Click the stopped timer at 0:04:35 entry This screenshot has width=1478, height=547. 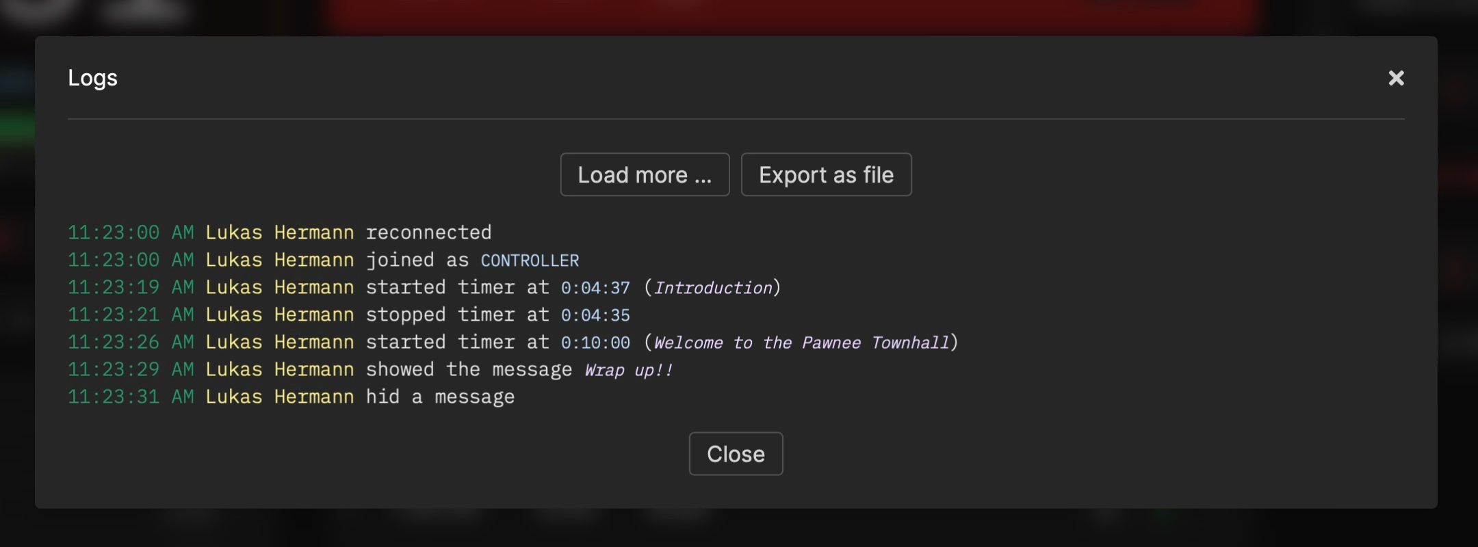(x=497, y=314)
